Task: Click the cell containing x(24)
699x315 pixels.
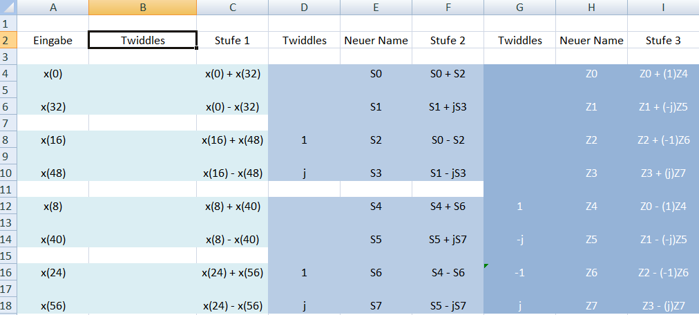Action: point(53,272)
